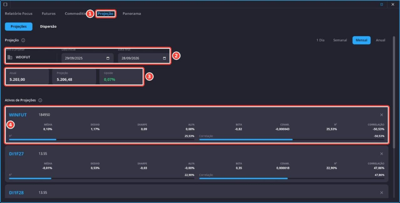Select the Projeção tab

[105, 14]
